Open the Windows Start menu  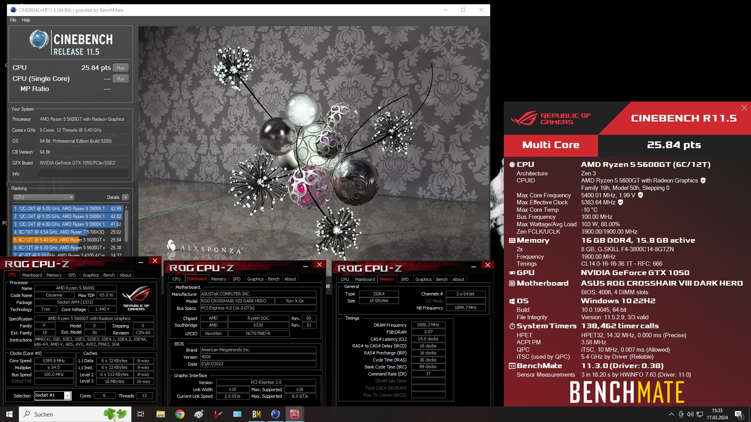[9, 414]
